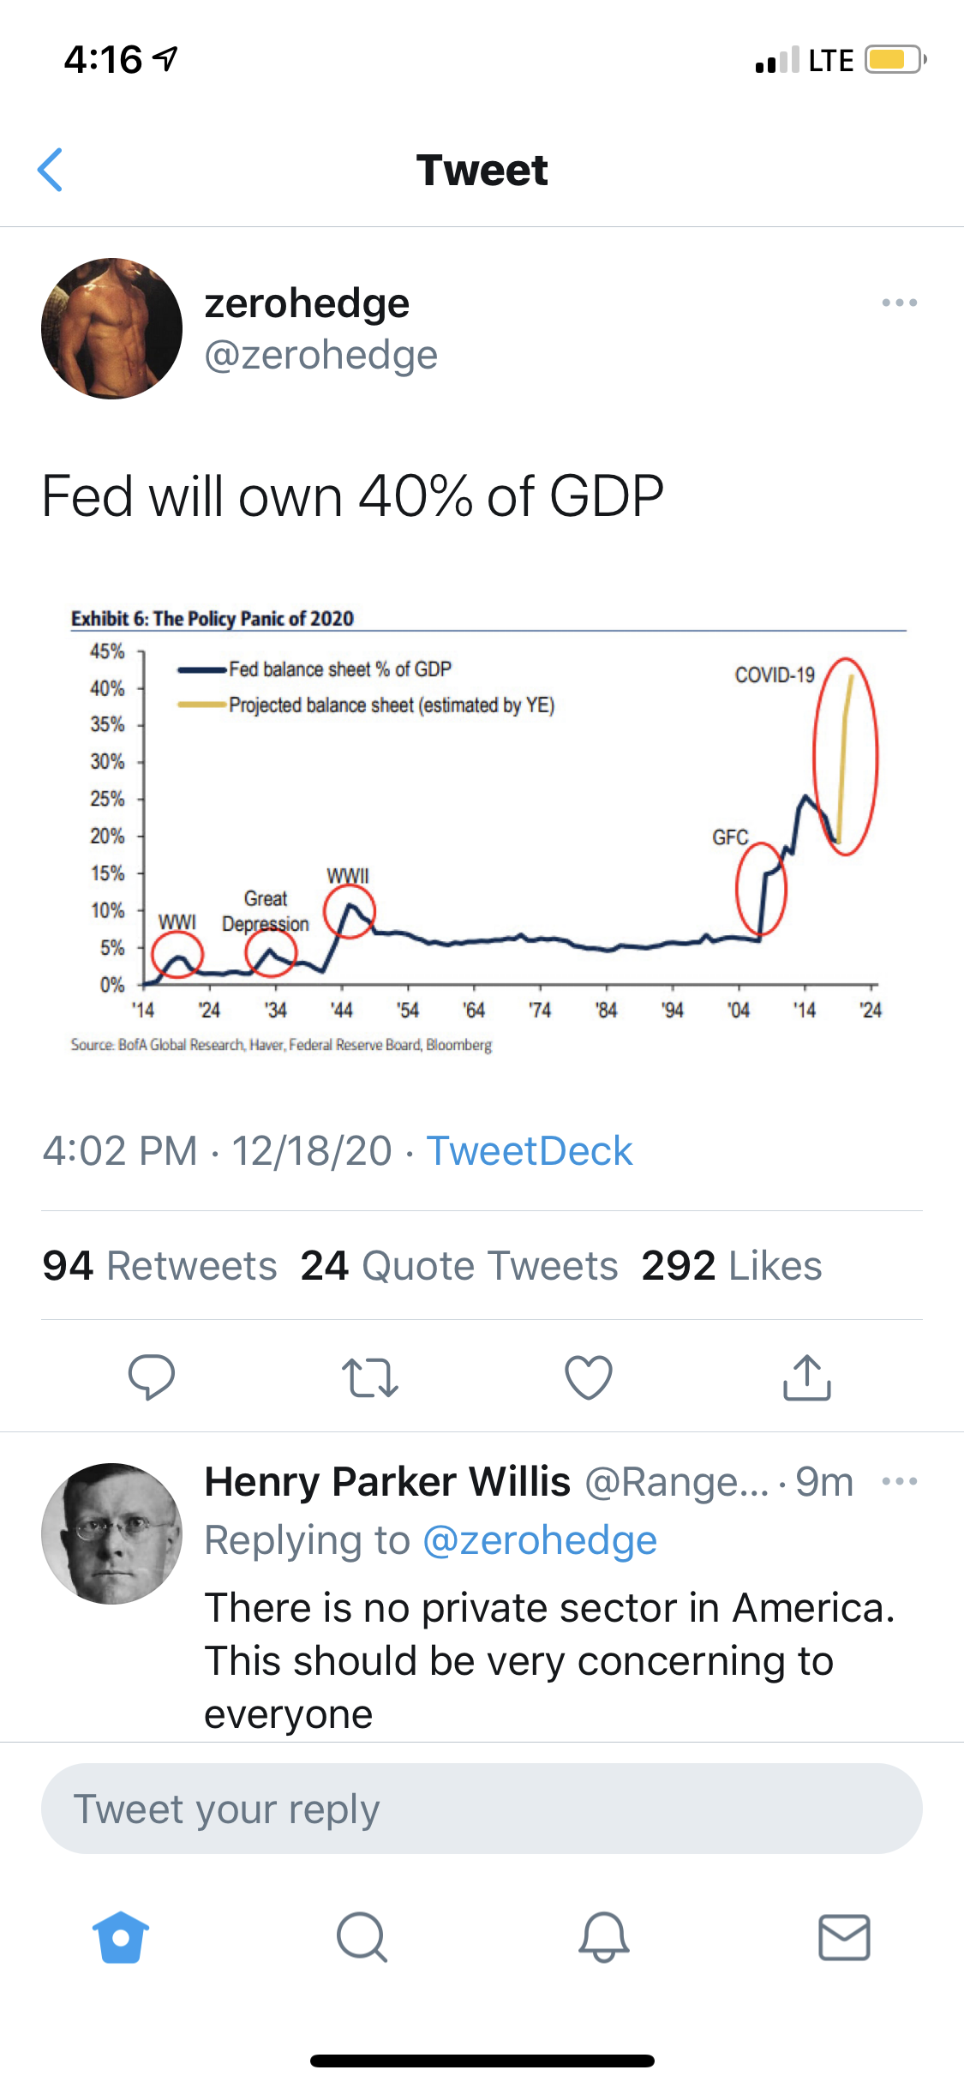Viewport: 964px width, 2088px height.
Task: Switch to the Tweet view header
Action: [x=482, y=170]
